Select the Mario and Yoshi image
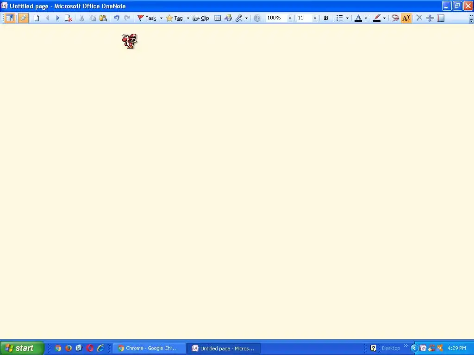474x355 pixels. pyautogui.click(x=130, y=41)
